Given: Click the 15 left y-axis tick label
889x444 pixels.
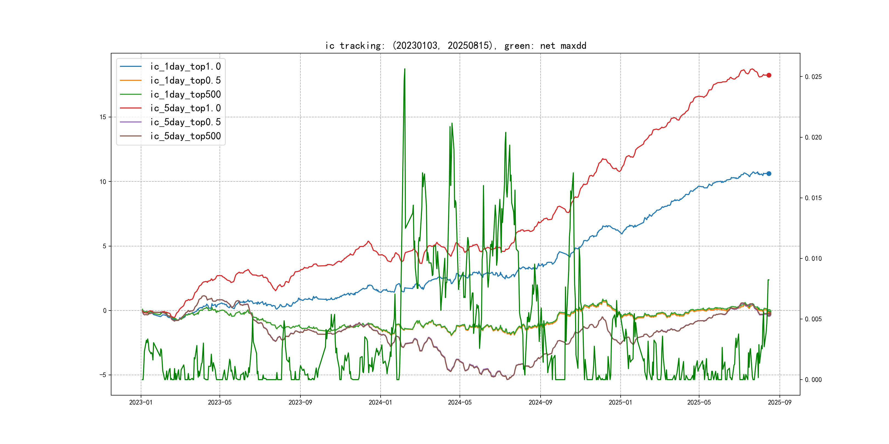Looking at the screenshot, I should pyautogui.click(x=103, y=117).
